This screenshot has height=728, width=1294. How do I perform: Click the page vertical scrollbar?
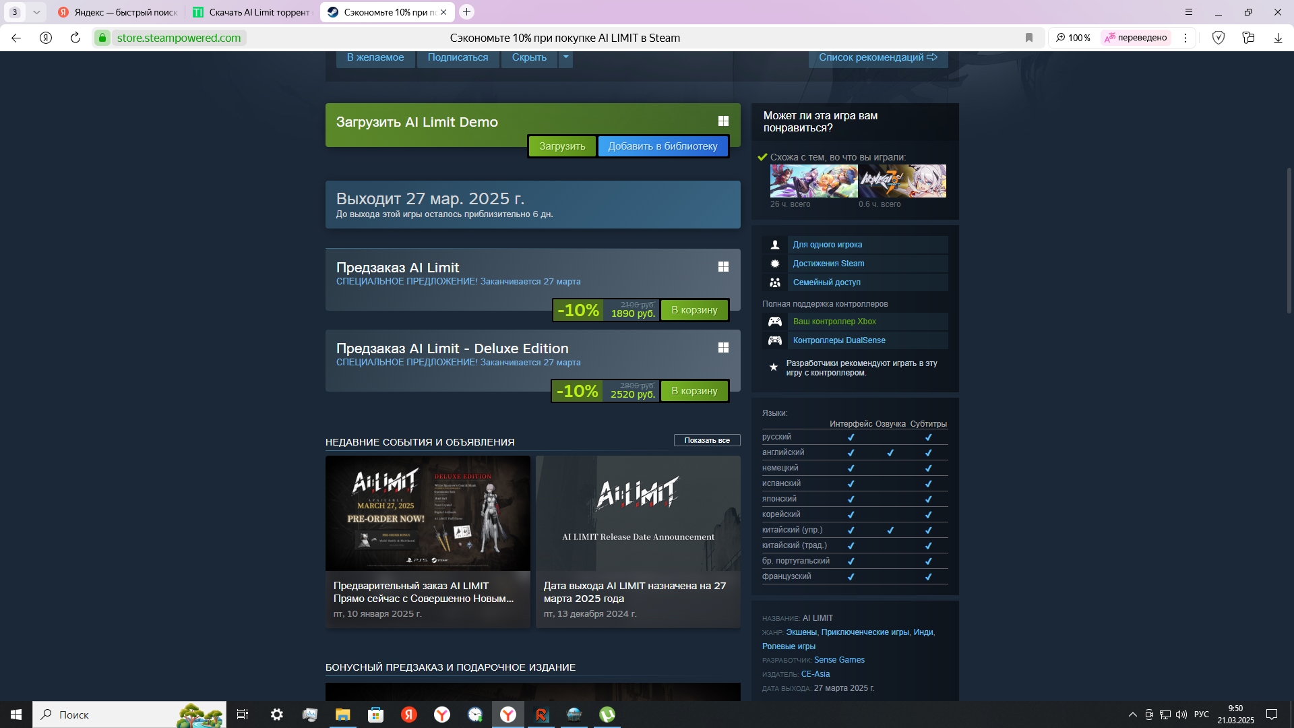pyautogui.click(x=1289, y=241)
